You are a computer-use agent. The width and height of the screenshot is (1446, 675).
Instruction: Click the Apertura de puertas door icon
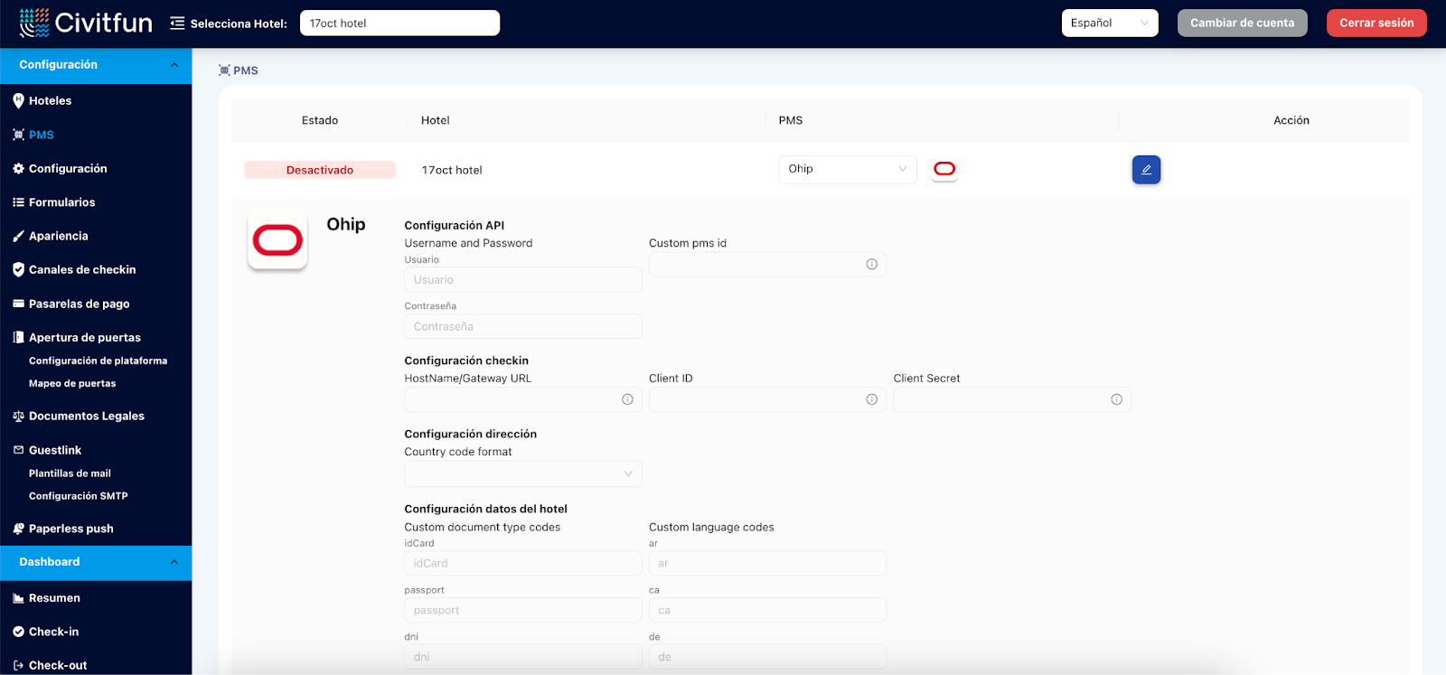point(18,337)
